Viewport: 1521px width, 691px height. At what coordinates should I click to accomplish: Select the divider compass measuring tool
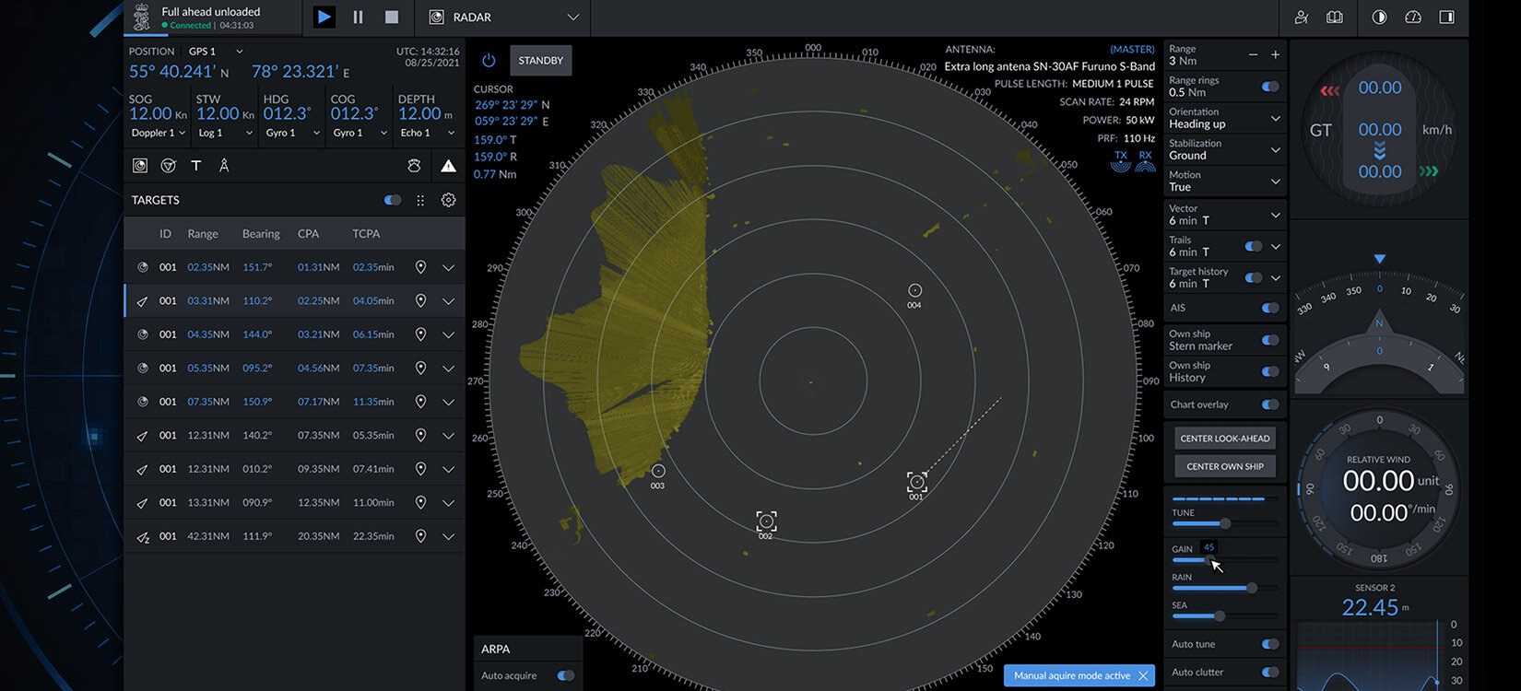tap(224, 166)
